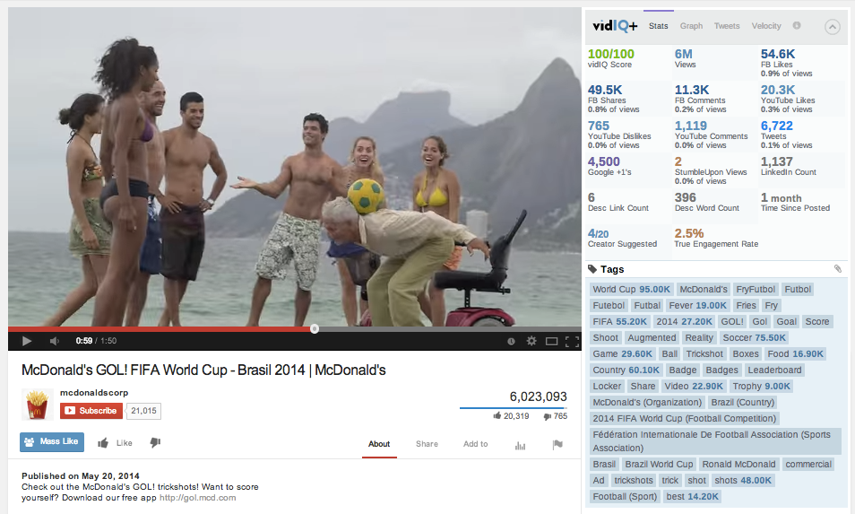
Task: Click the Augmented tag
Action: pyautogui.click(x=652, y=338)
